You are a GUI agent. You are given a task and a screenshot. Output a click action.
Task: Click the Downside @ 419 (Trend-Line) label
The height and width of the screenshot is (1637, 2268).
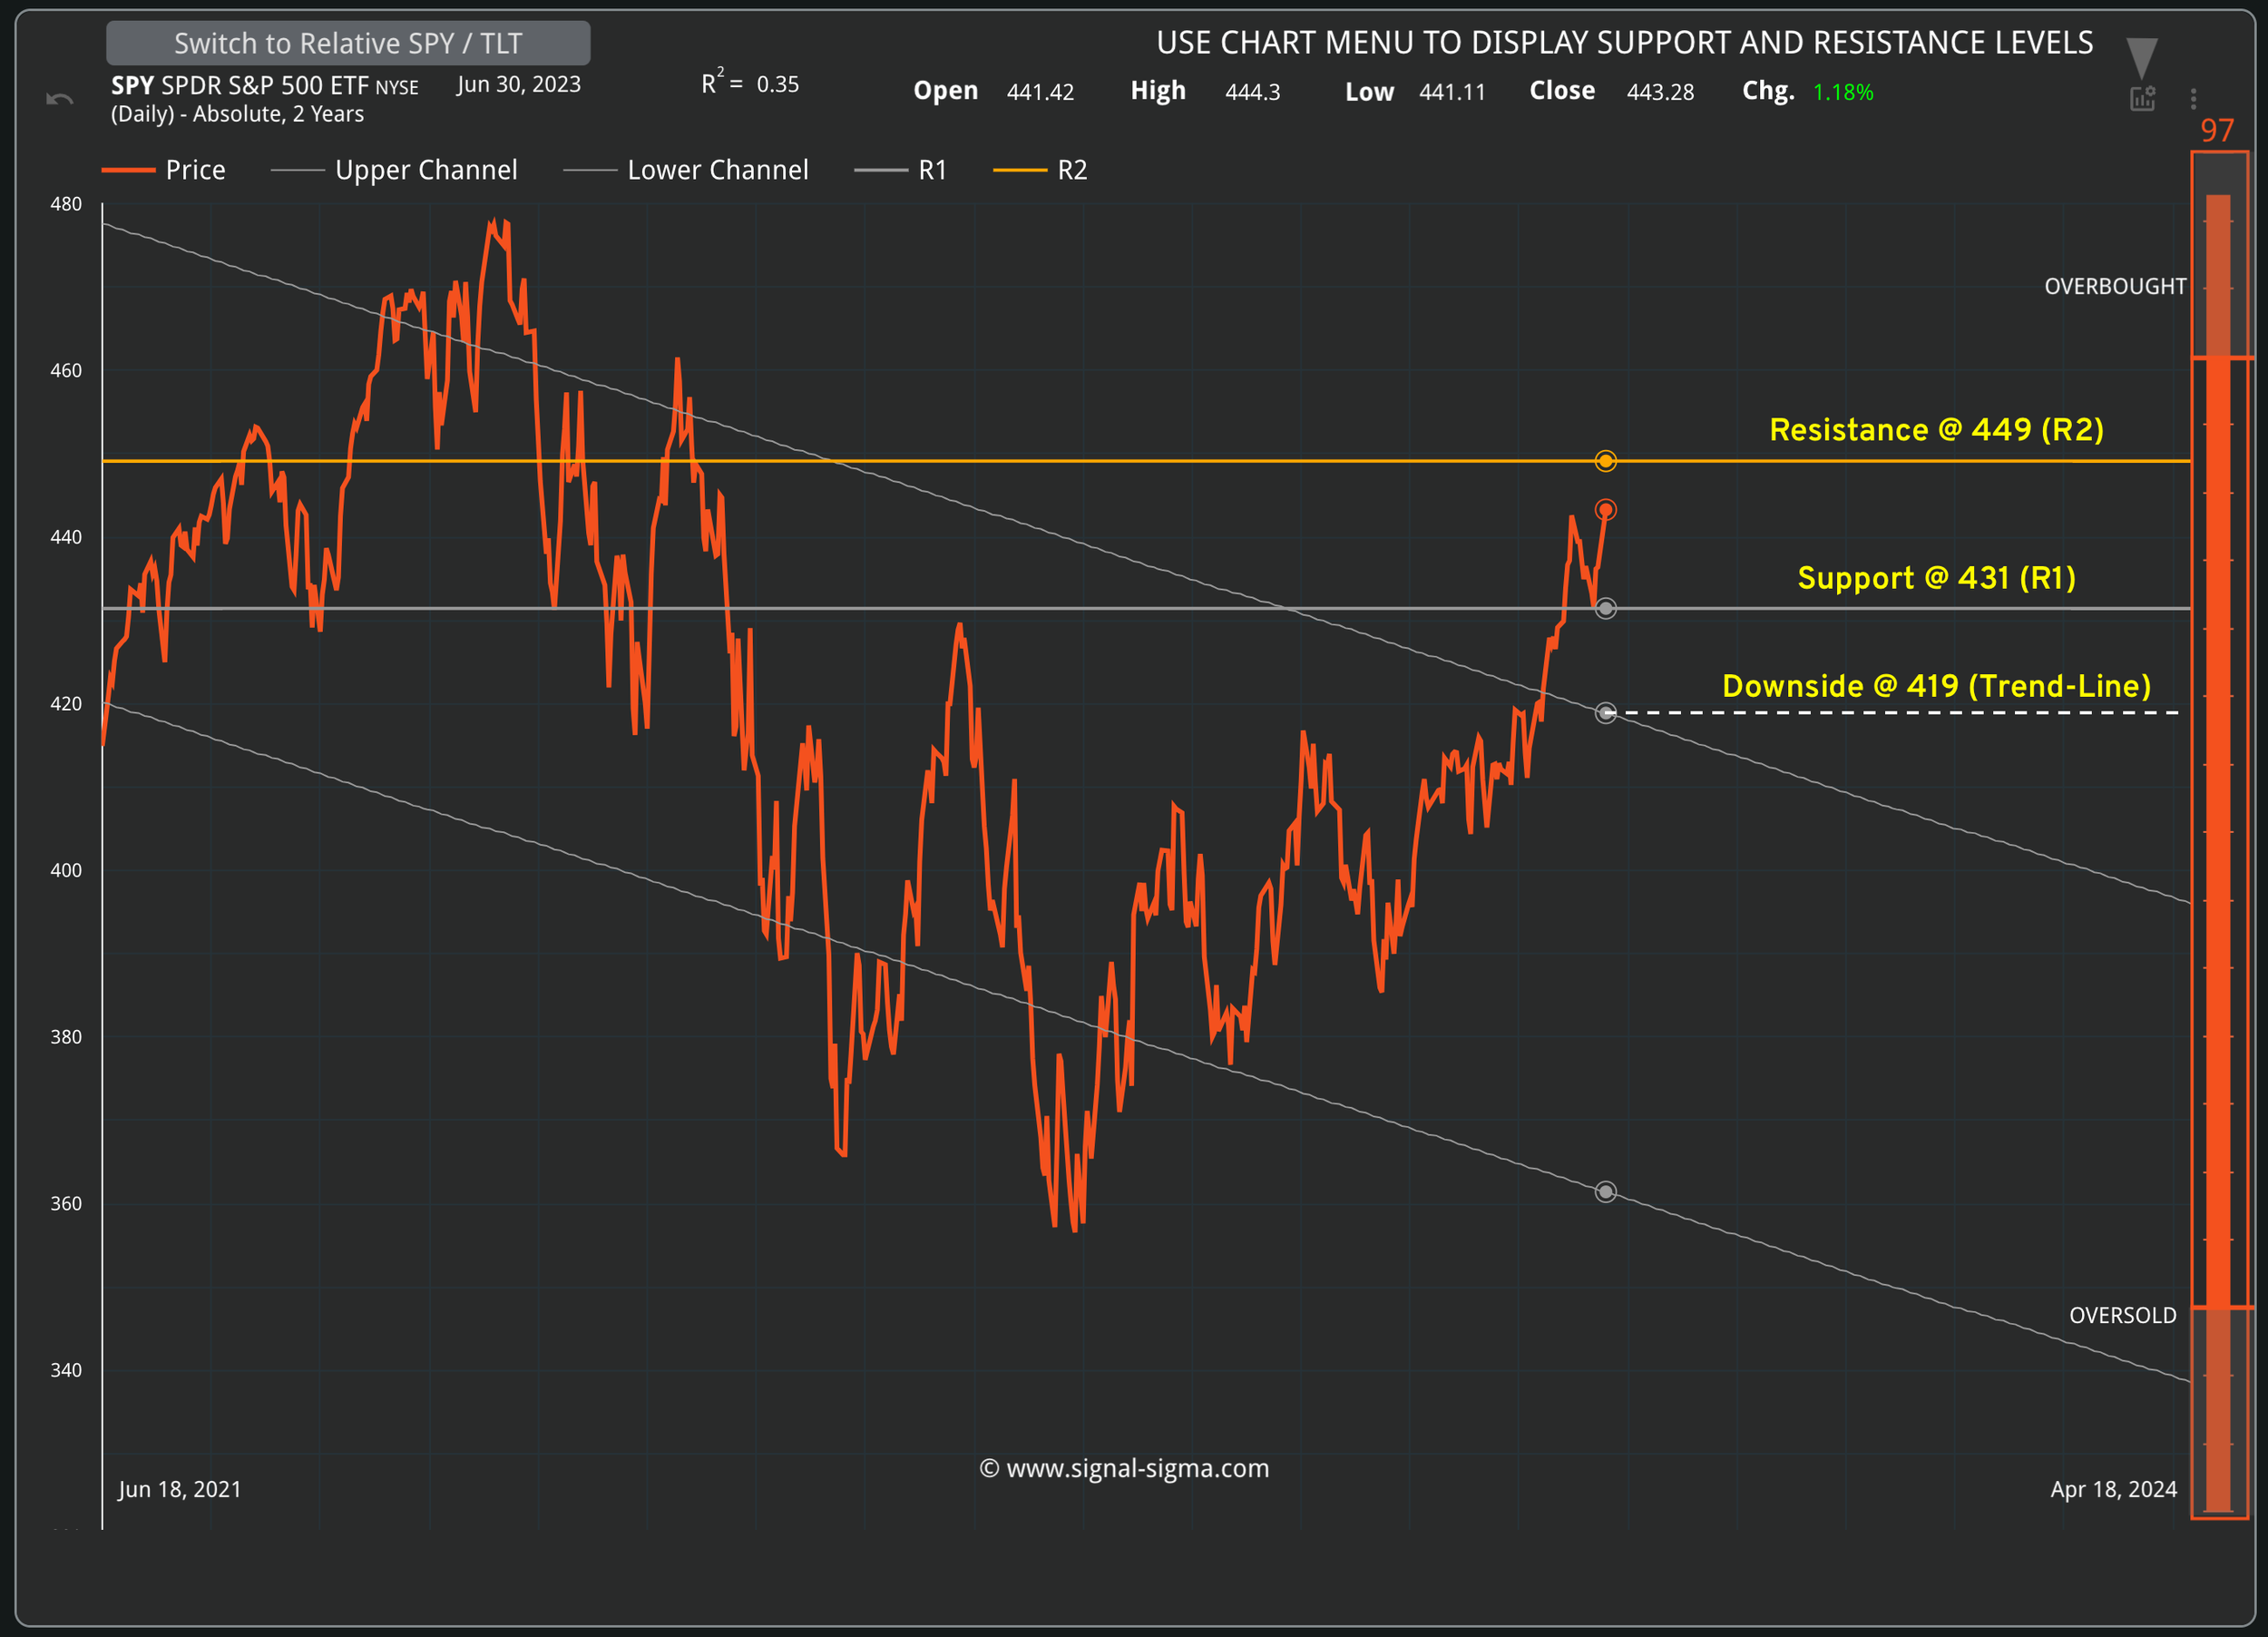click(1936, 686)
